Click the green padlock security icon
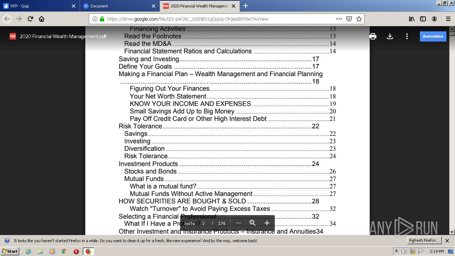This screenshot has height=256, width=455. click(102, 19)
